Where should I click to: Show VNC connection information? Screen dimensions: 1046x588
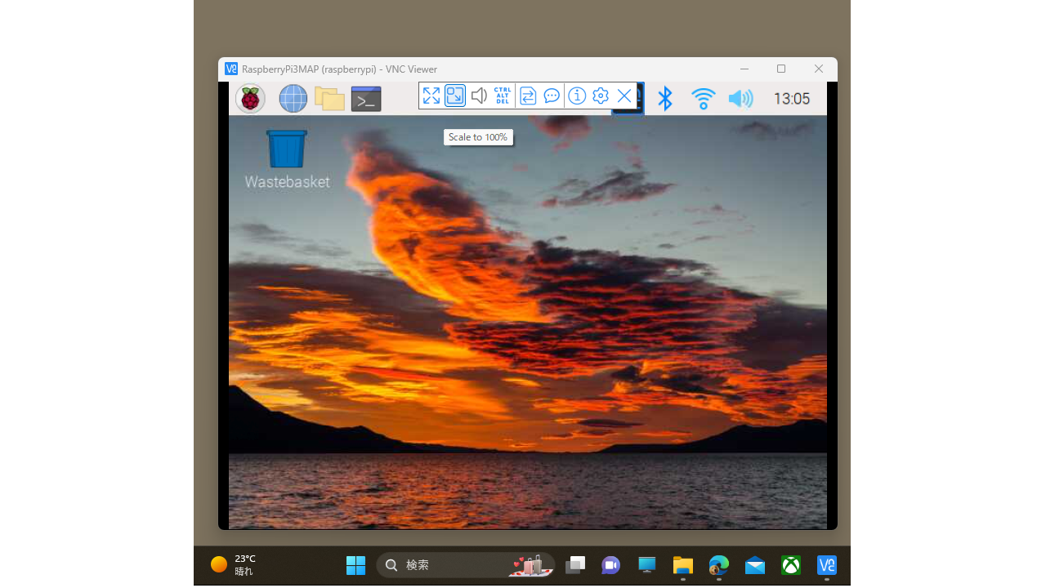pos(577,96)
